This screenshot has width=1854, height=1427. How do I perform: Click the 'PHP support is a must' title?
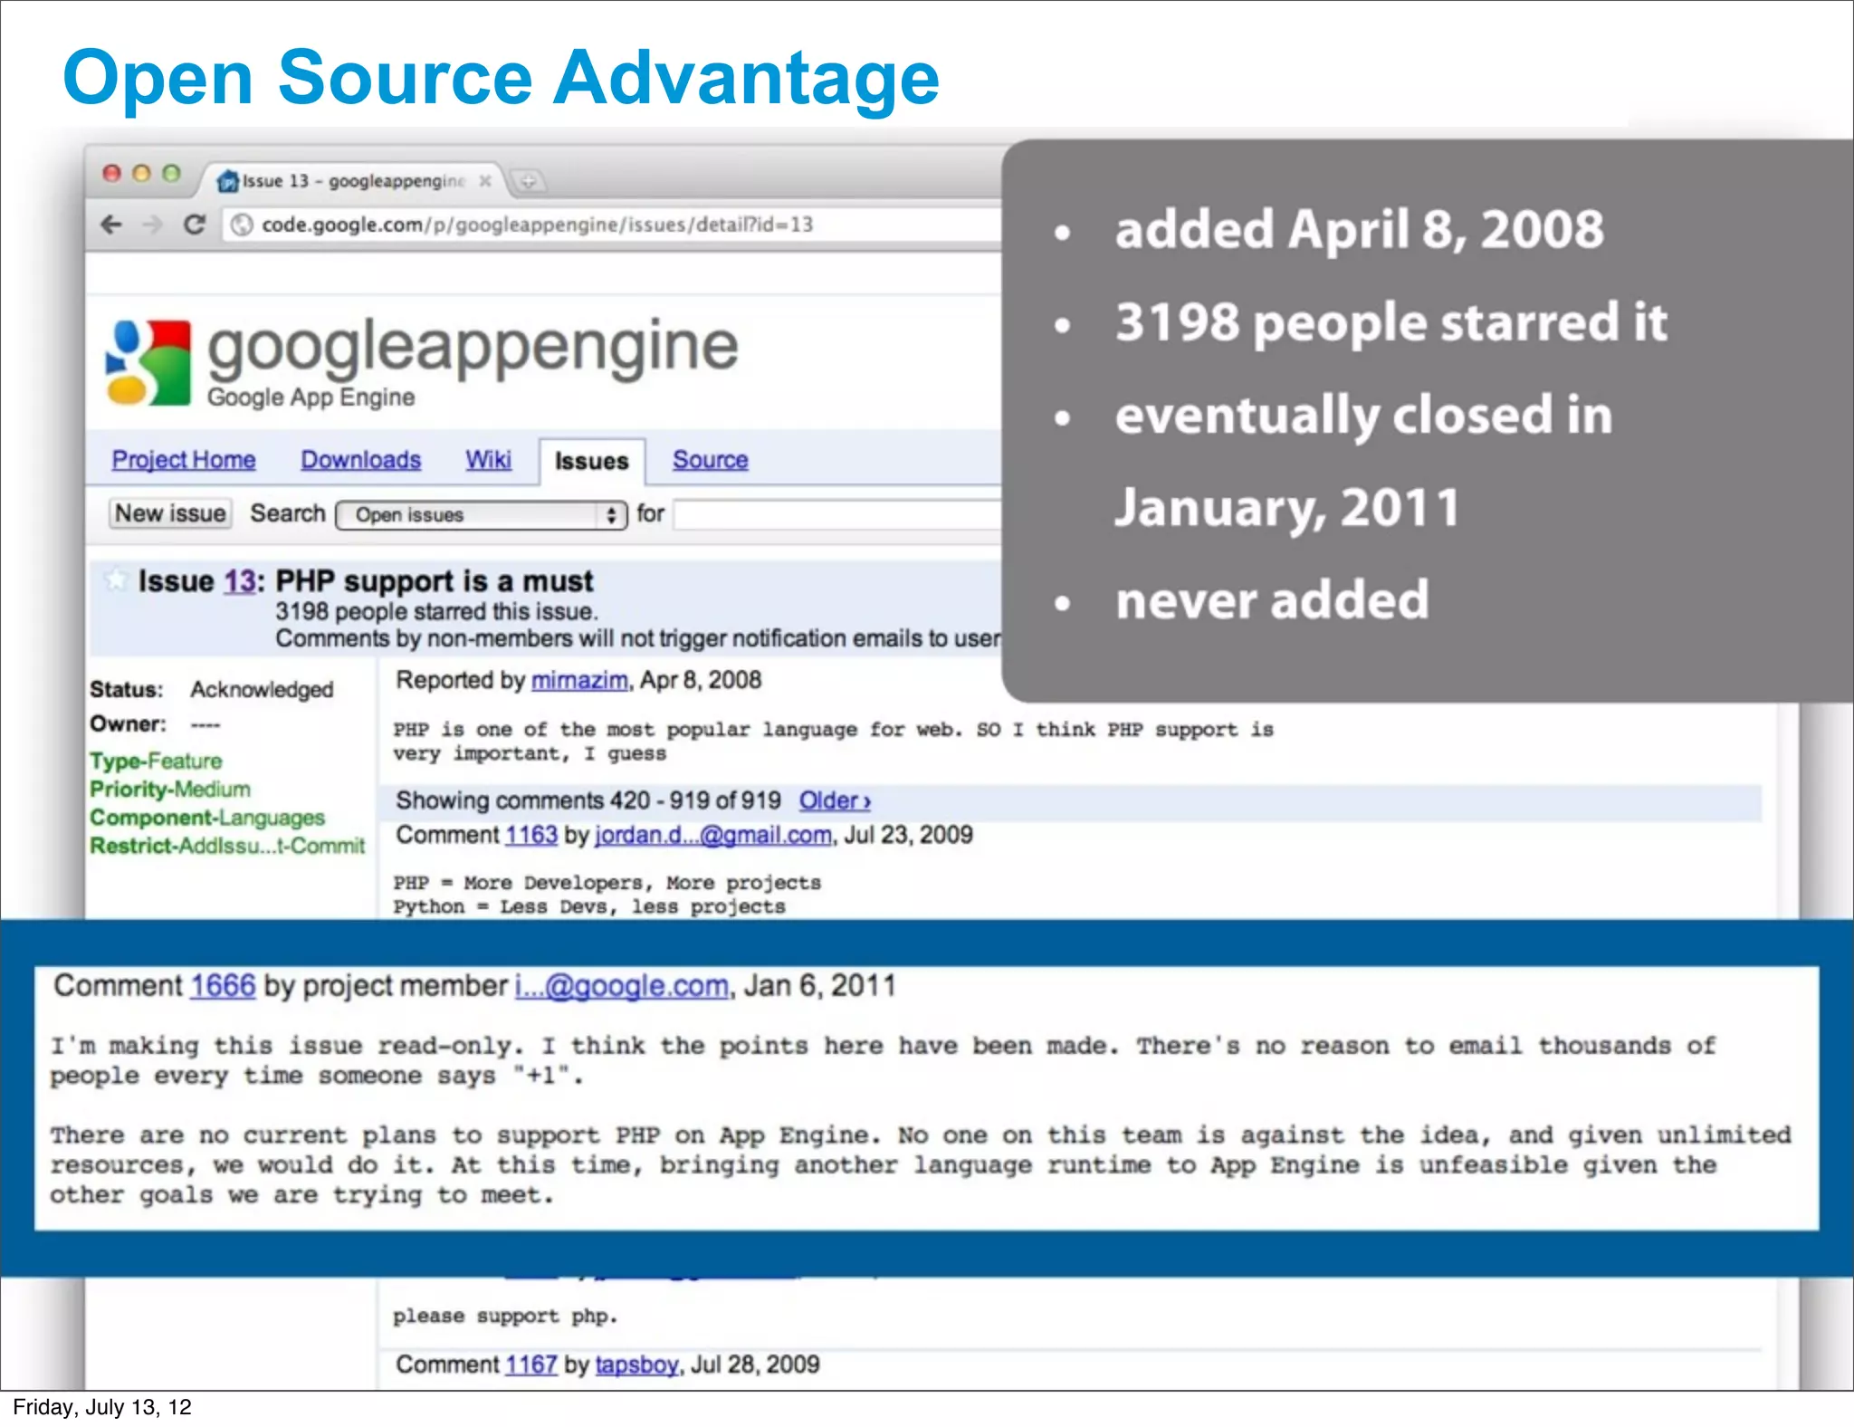[435, 581]
